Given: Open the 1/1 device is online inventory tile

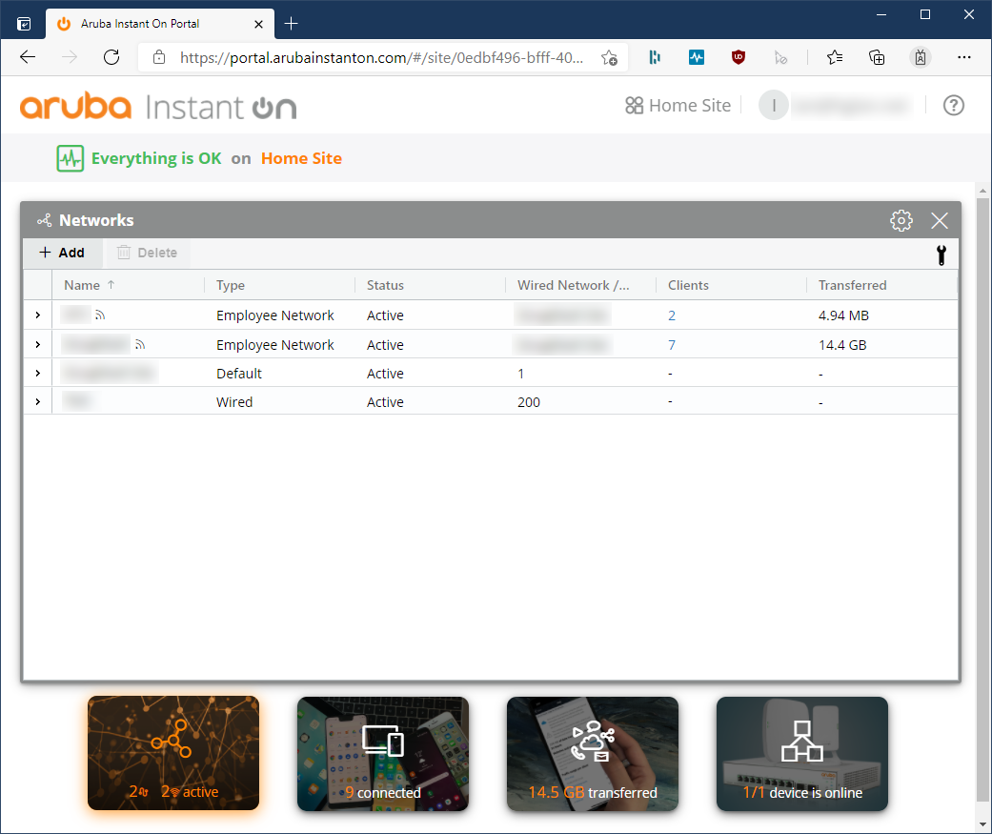Looking at the screenshot, I should (802, 753).
